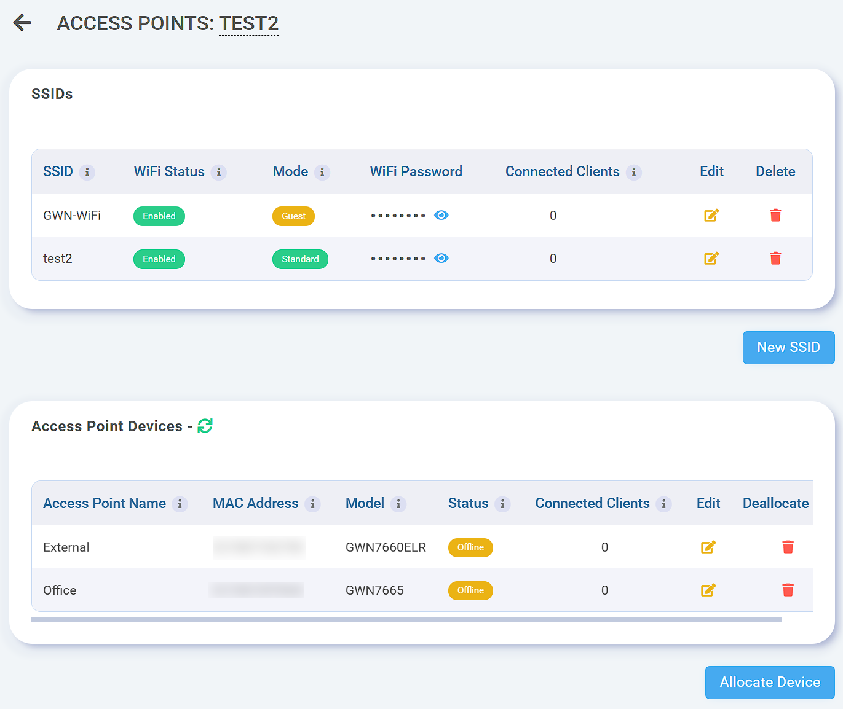Click the New SSID button
843x709 pixels.
[788, 348]
